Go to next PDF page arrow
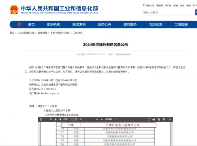Screen dimensions: 197x146 (60, 119)
